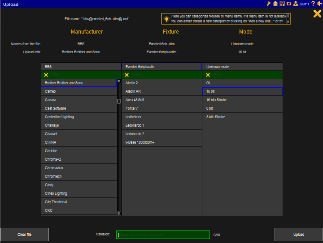Viewport: 323px width, 243px height.
Task: Select Christie in manufacturer list
Action: pos(79,151)
